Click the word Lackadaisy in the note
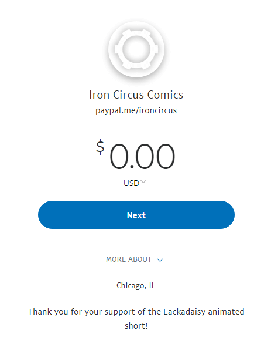The width and height of the screenshot is (271, 361). pyautogui.click(x=184, y=312)
